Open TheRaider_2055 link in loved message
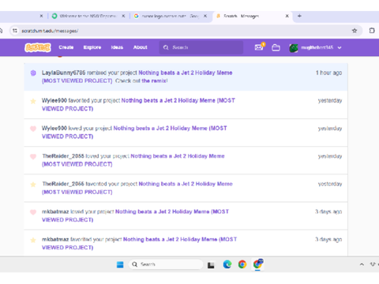This screenshot has width=379, height=284. pyautogui.click(x=63, y=156)
